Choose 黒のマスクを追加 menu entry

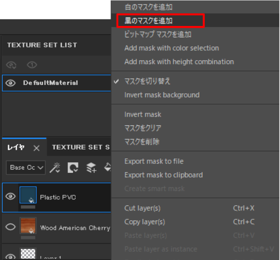click(196, 20)
